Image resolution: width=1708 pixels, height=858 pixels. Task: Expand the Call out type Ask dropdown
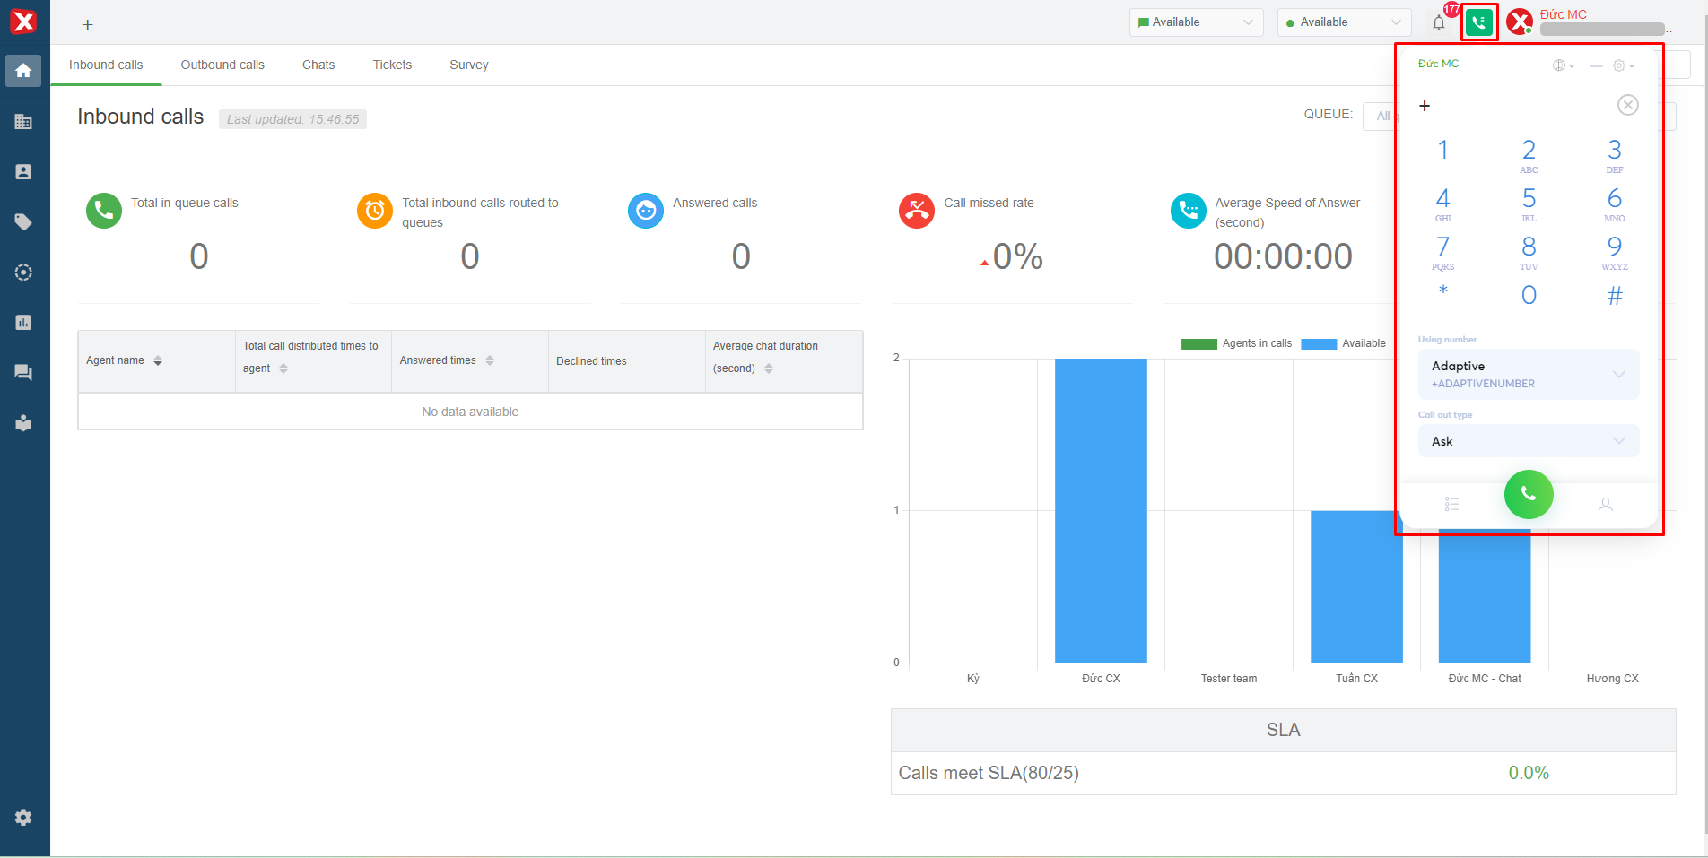pyautogui.click(x=1529, y=441)
